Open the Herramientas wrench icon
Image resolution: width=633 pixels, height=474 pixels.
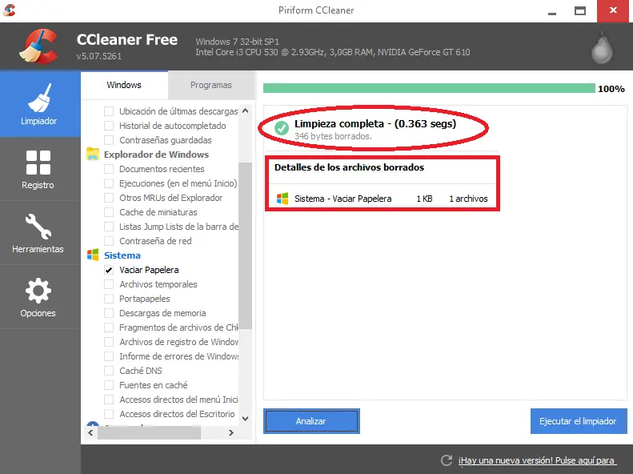38,227
